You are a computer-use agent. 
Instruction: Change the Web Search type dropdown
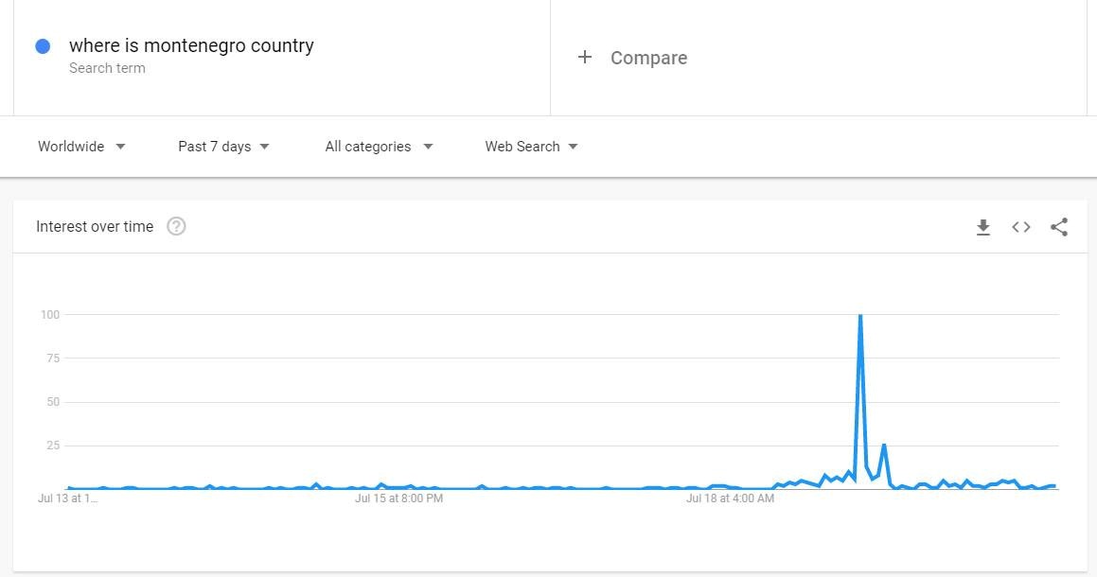click(532, 147)
